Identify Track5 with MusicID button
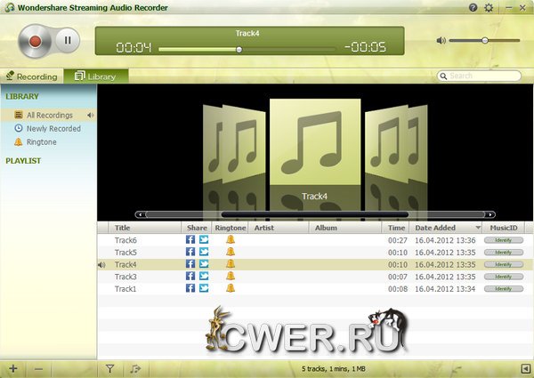This screenshot has width=534, height=378. 504,253
